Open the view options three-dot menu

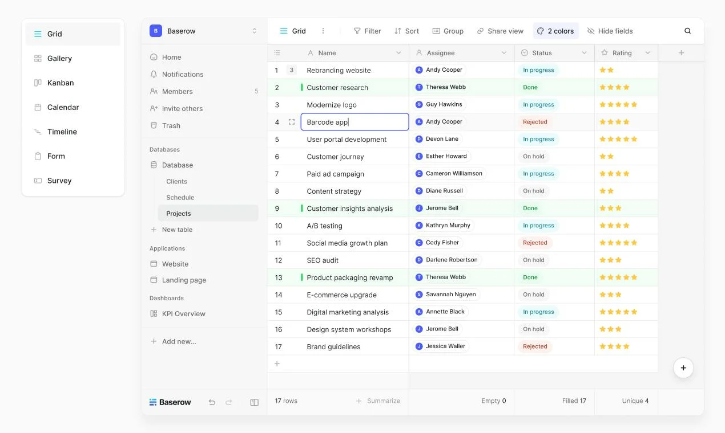point(323,31)
